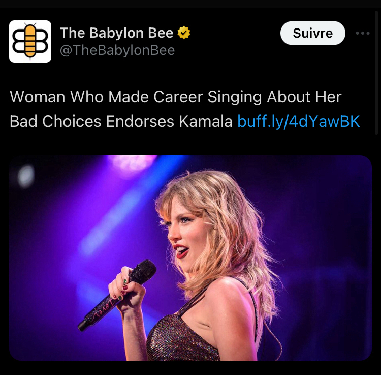Open The Babylon Bee display name
Image resolution: width=381 pixels, height=375 pixels.
tap(117, 33)
